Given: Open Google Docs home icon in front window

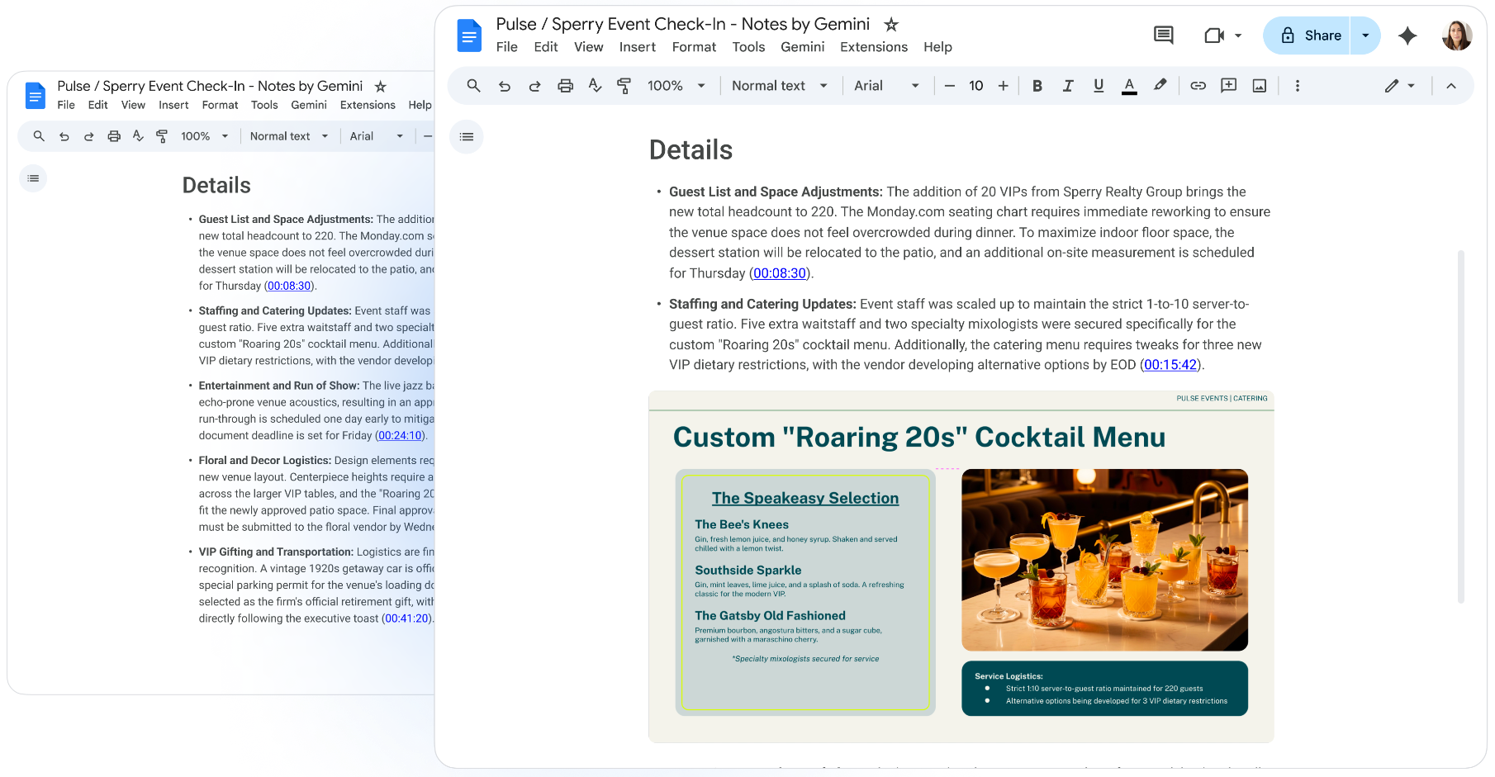Looking at the screenshot, I should point(469,36).
